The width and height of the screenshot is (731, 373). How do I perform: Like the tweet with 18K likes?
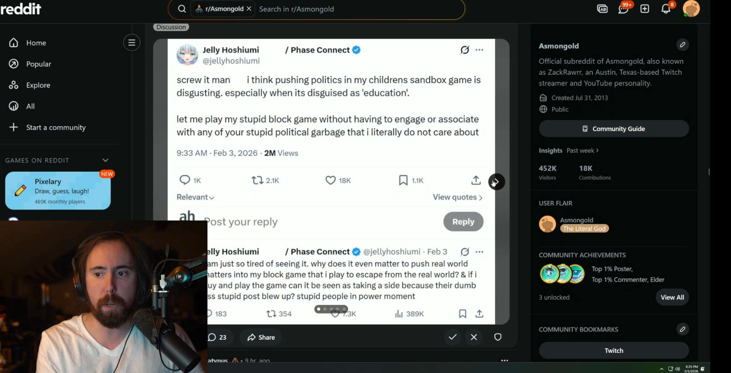[331, 180]
